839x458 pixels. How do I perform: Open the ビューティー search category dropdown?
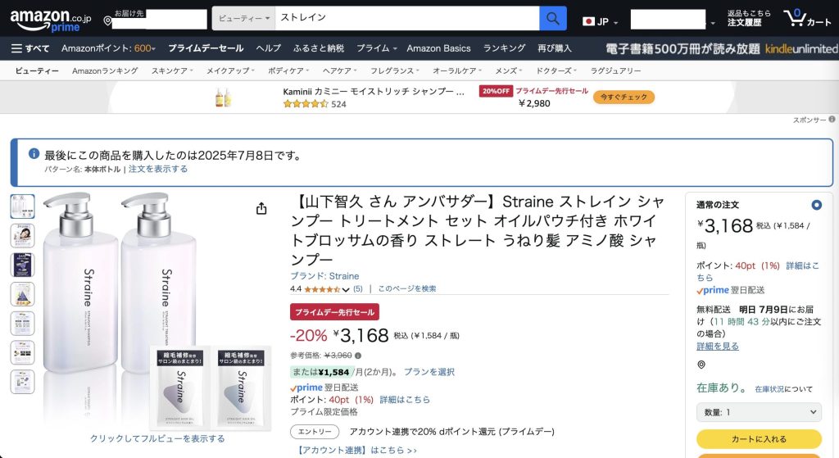pyautogui.click(x=243, y=18)
